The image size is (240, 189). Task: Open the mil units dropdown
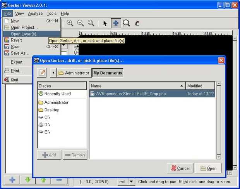click(x=131, y=182)
